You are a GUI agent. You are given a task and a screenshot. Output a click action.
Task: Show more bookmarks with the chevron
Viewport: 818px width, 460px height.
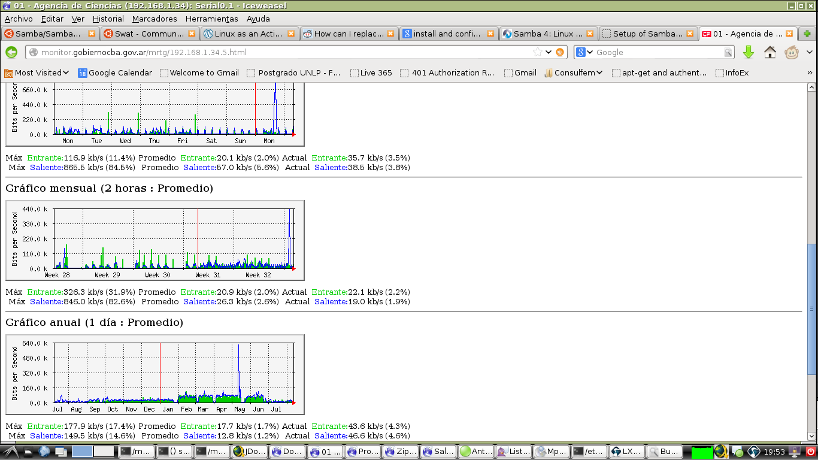coord(810,72)
